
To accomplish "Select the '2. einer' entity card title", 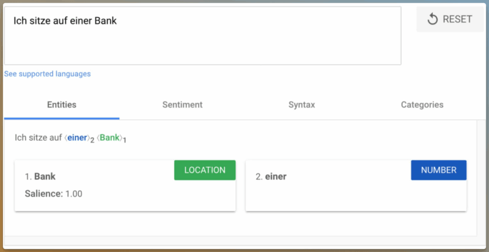I will click(271, 177).
